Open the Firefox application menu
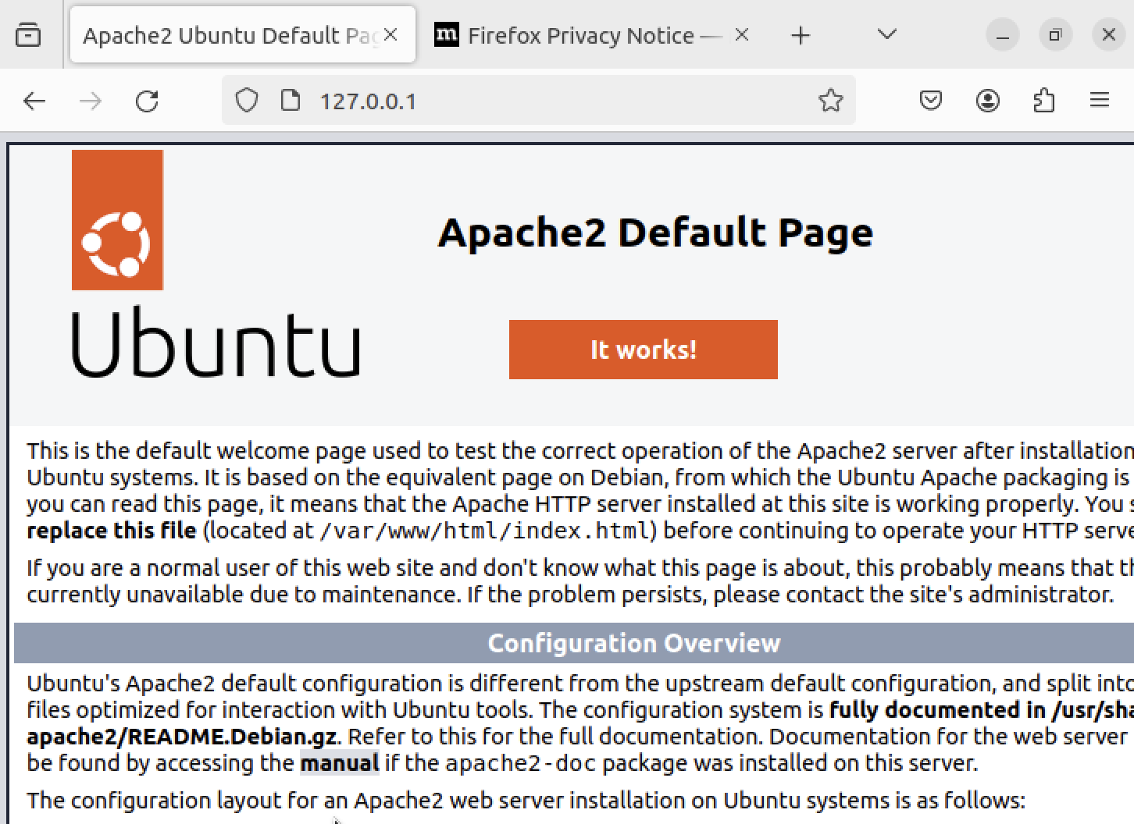Viewport: 1134px width, 824px height. pyautogui.click(x=1100, y=101)
